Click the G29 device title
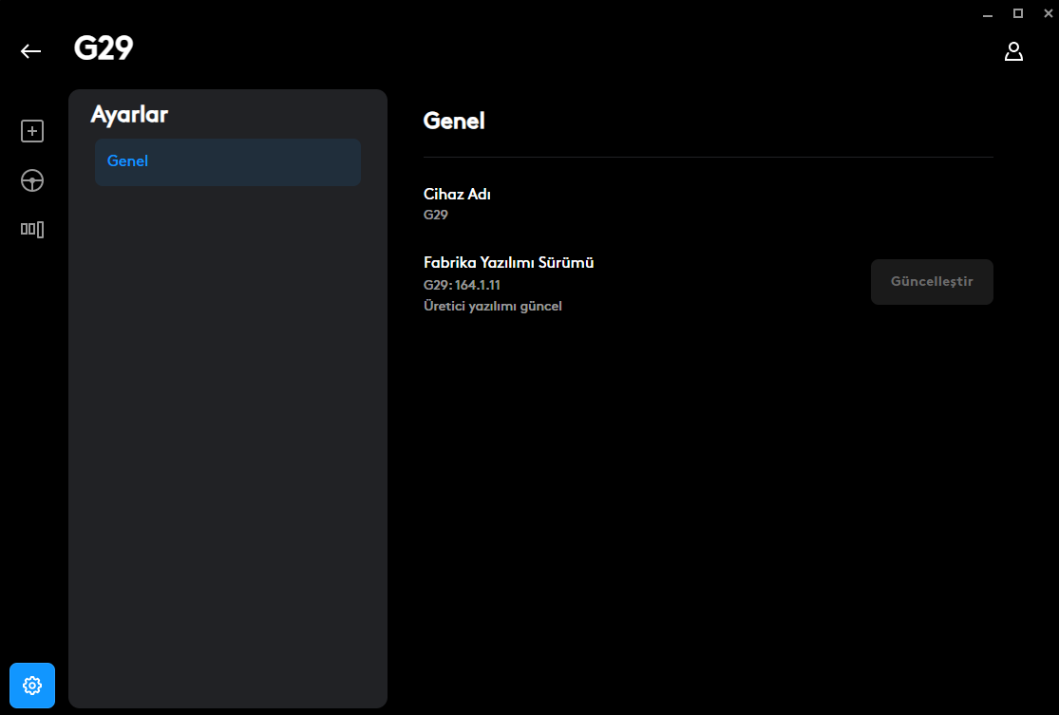Viewport: 1059px width, 715px height. click(104, 47)
